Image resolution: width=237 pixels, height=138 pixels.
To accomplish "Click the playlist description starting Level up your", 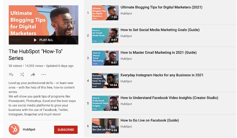I will pos(42,99).
